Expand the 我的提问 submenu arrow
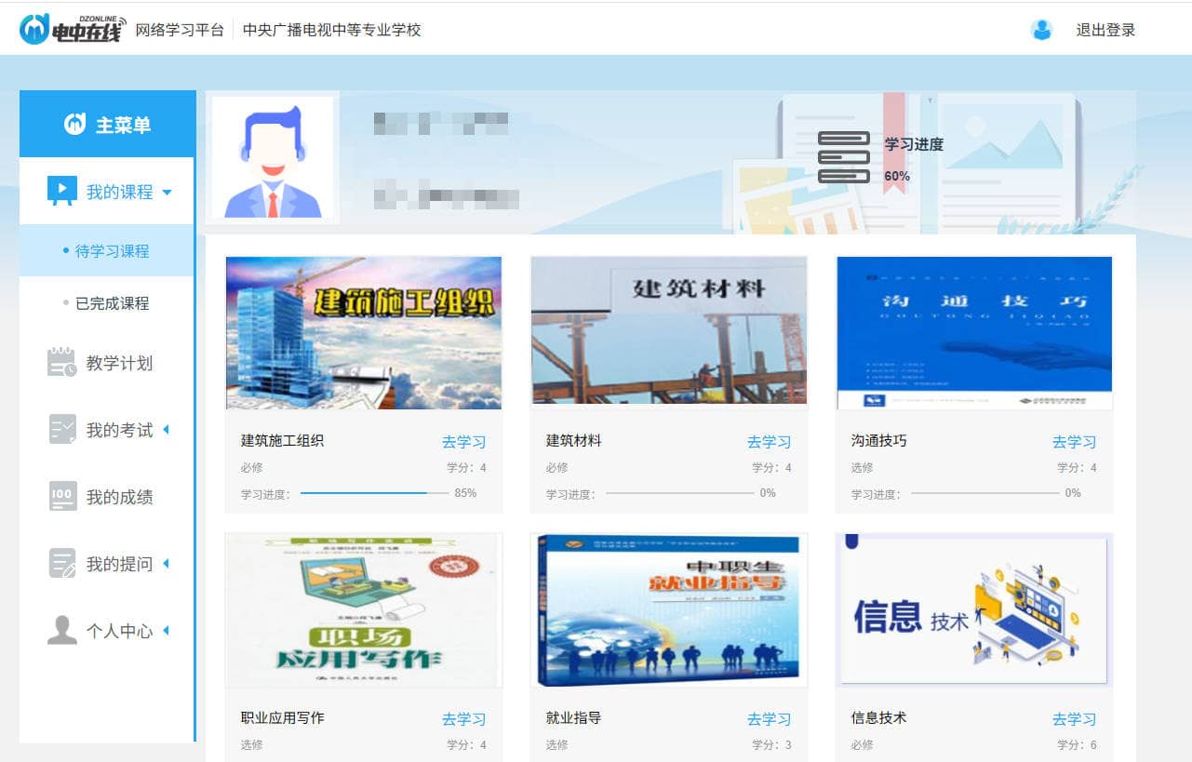1192x762 pixels. tap(167, 564)
